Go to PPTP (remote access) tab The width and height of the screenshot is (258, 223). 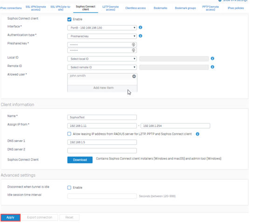(210, 8)
